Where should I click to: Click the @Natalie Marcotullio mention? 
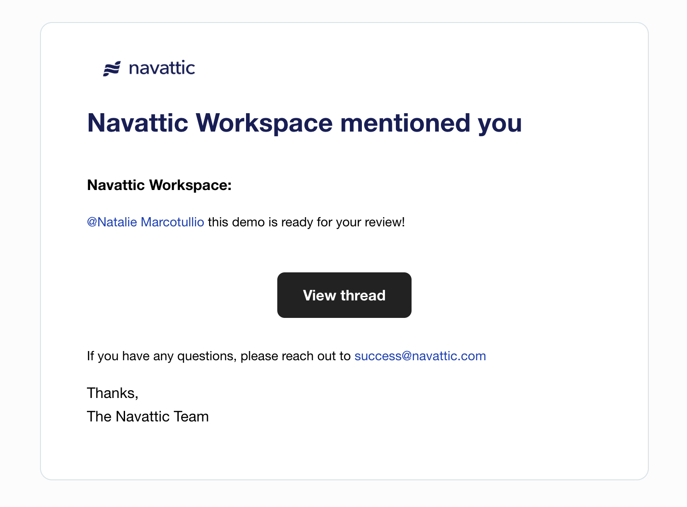click(145, 222)
